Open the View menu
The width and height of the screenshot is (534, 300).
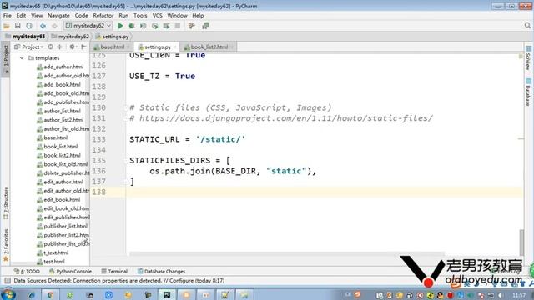[37, 16]
